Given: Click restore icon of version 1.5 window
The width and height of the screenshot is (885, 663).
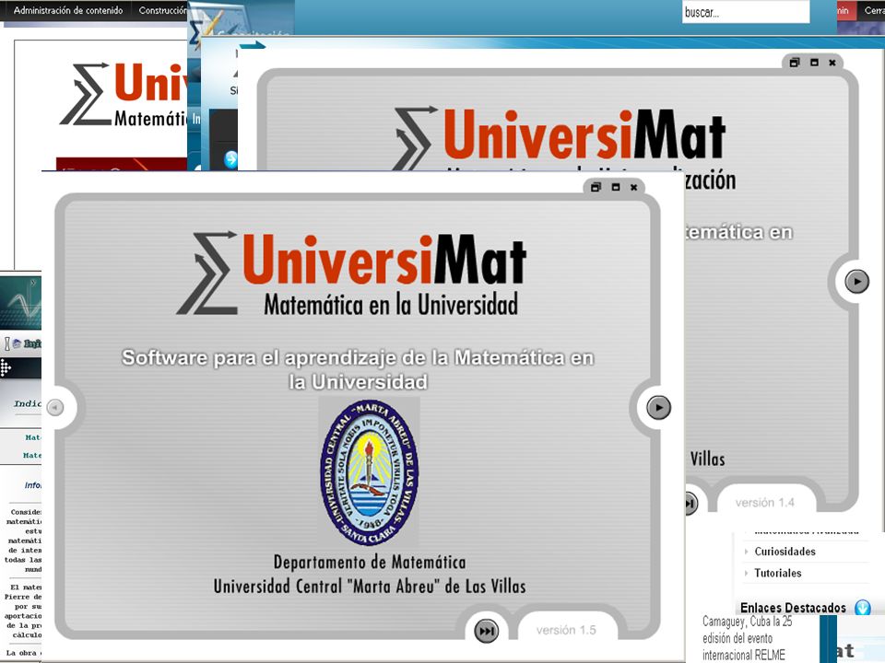Looking at the screenshot, I should (x=596, y=187).
